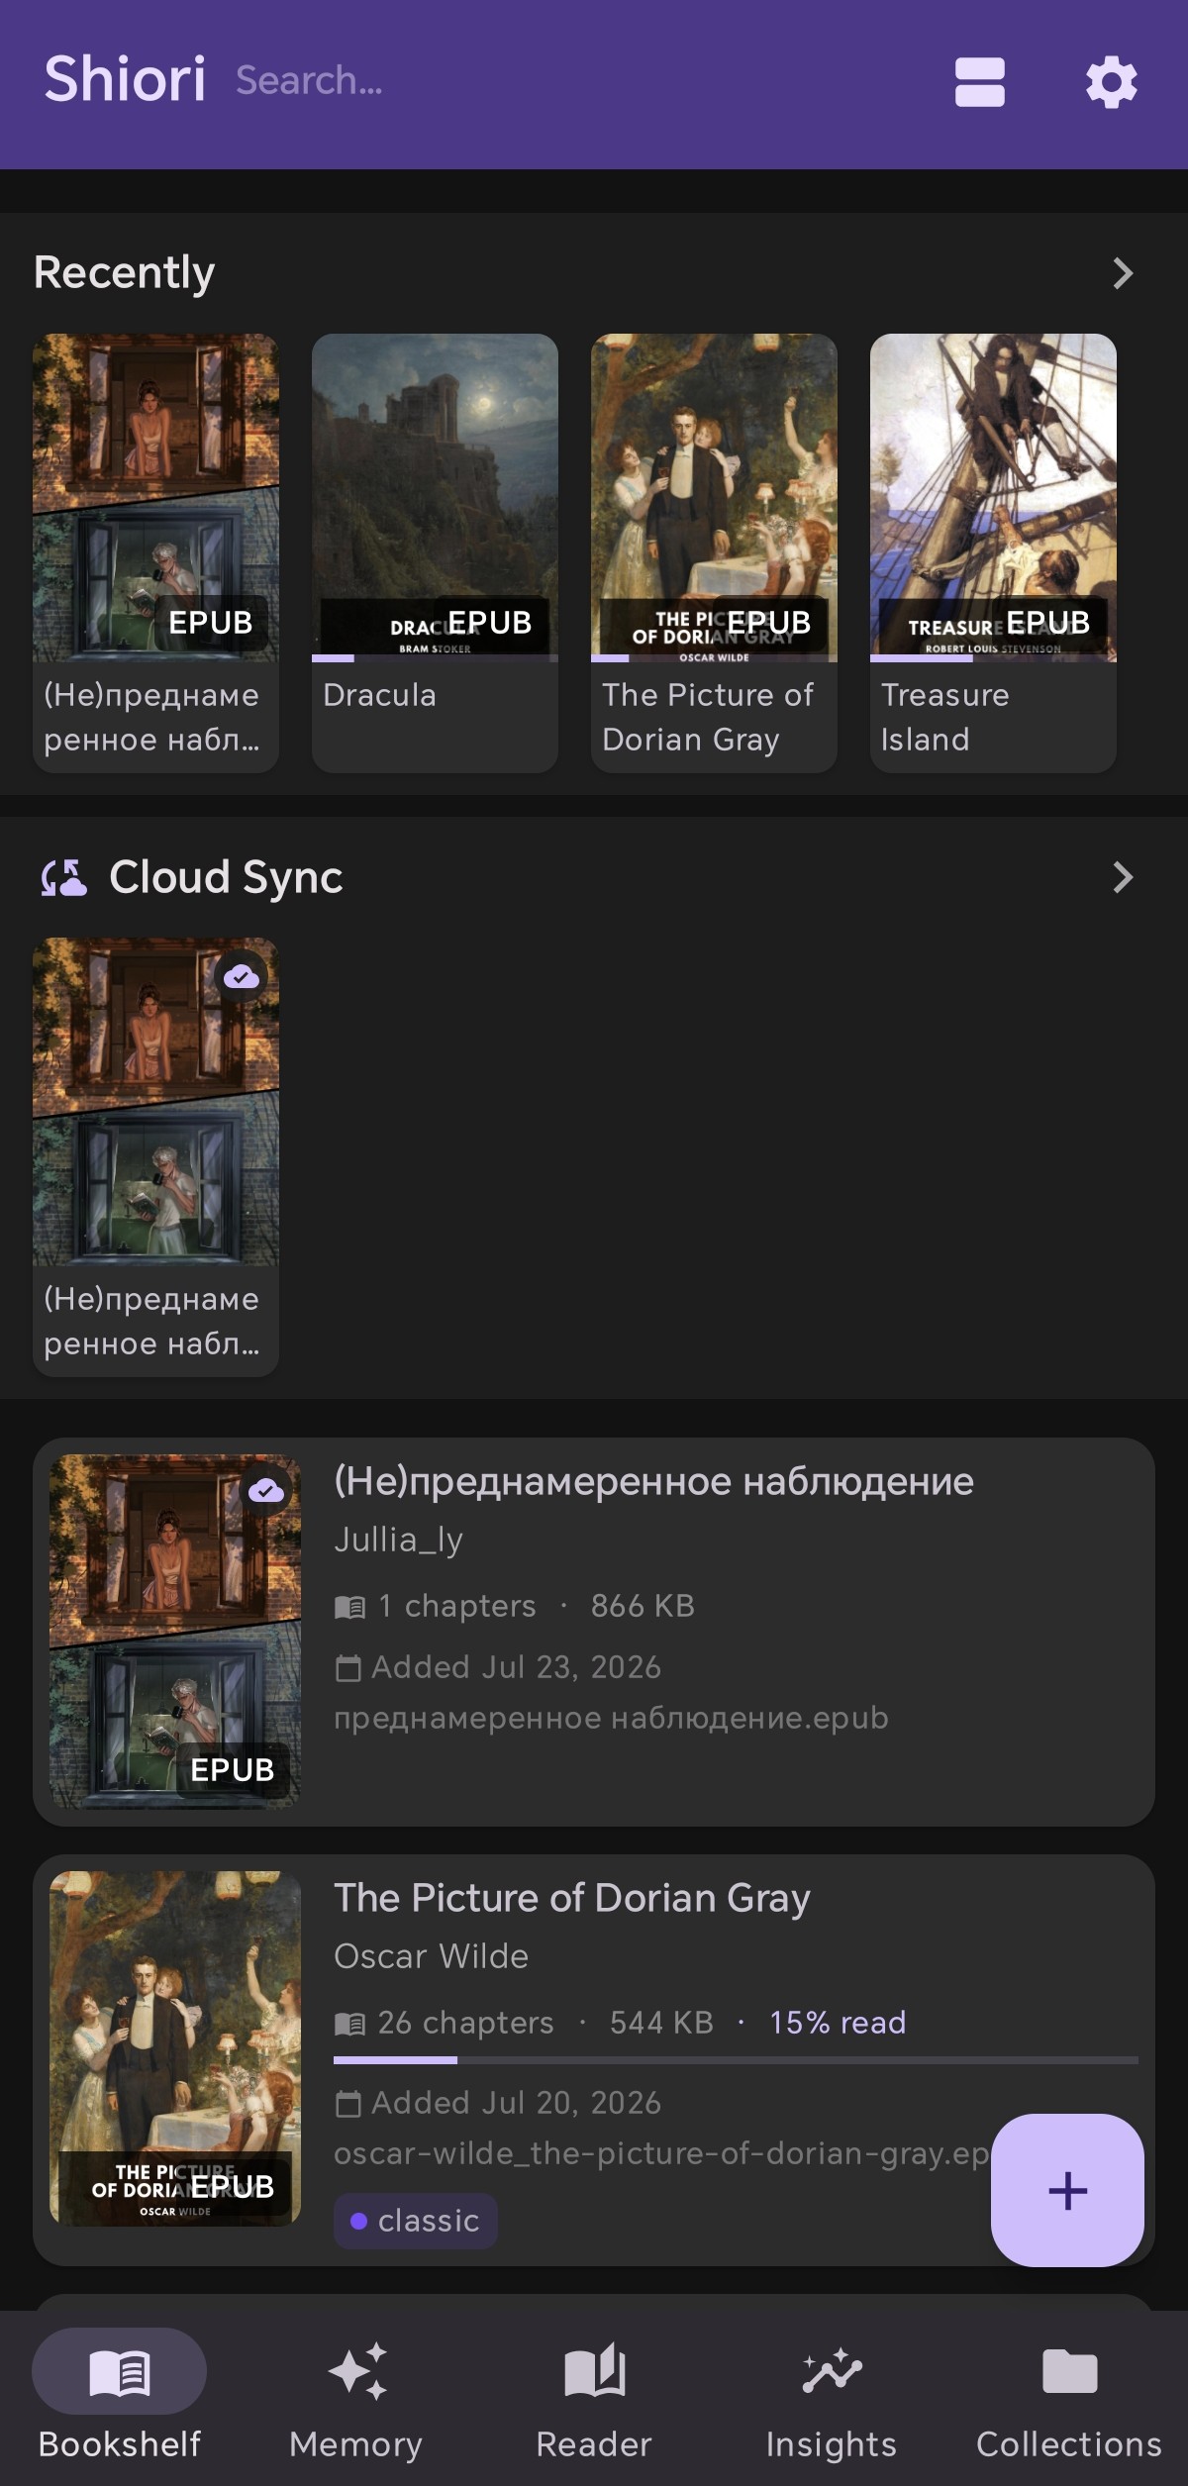Add a new book with plus button
1188x2486 pixels.
tap(1067, 2190)
